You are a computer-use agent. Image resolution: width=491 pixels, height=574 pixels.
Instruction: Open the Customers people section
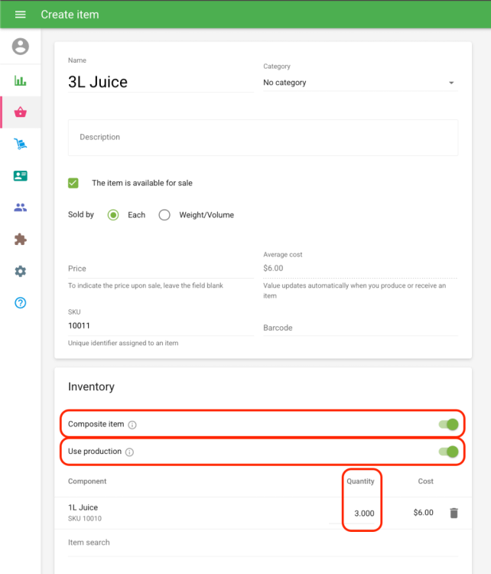click(20, 207)
